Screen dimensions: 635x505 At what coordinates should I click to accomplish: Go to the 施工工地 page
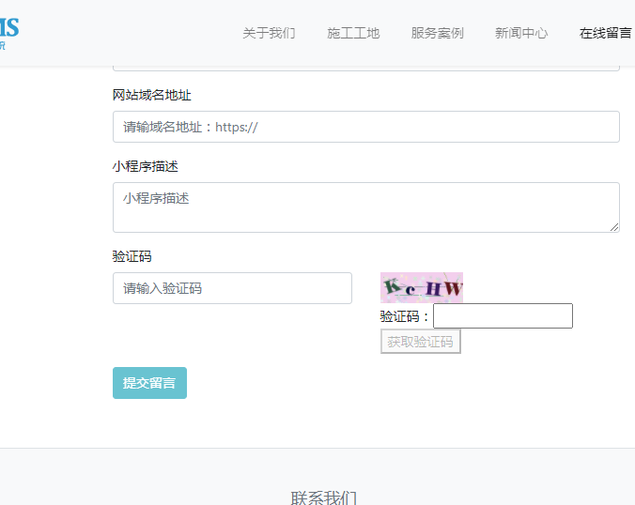click(x=353, y=33)
